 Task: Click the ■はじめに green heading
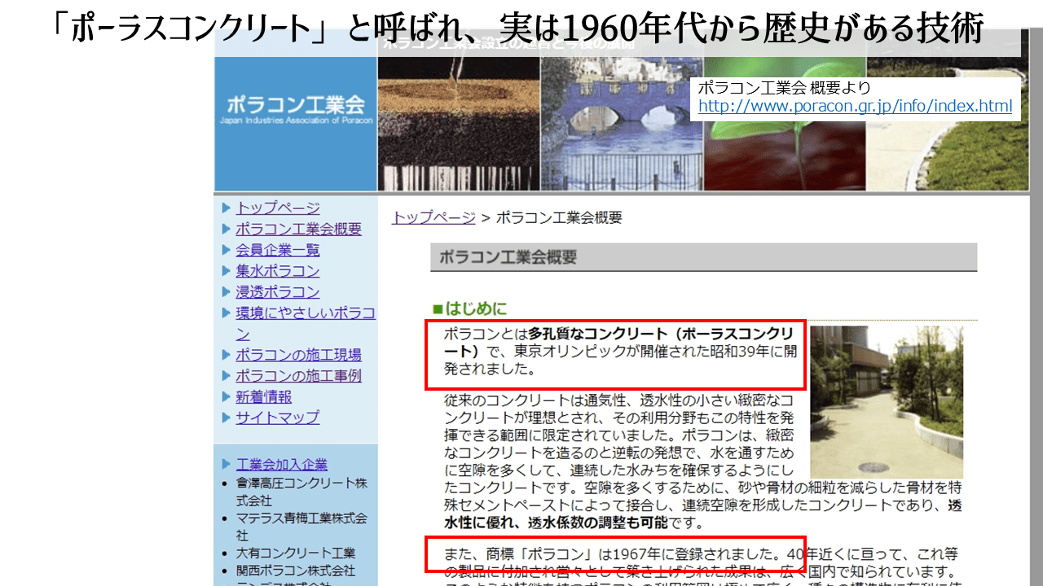coord(469,308)
